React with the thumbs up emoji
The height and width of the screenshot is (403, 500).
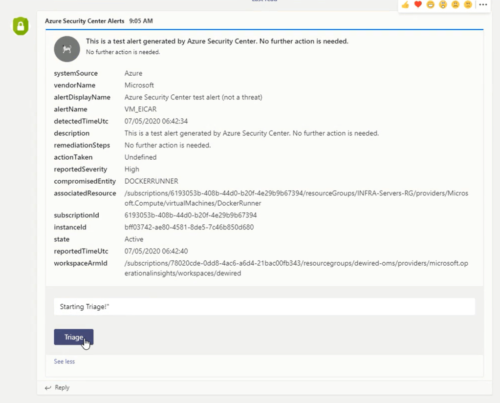coord(405,5)
